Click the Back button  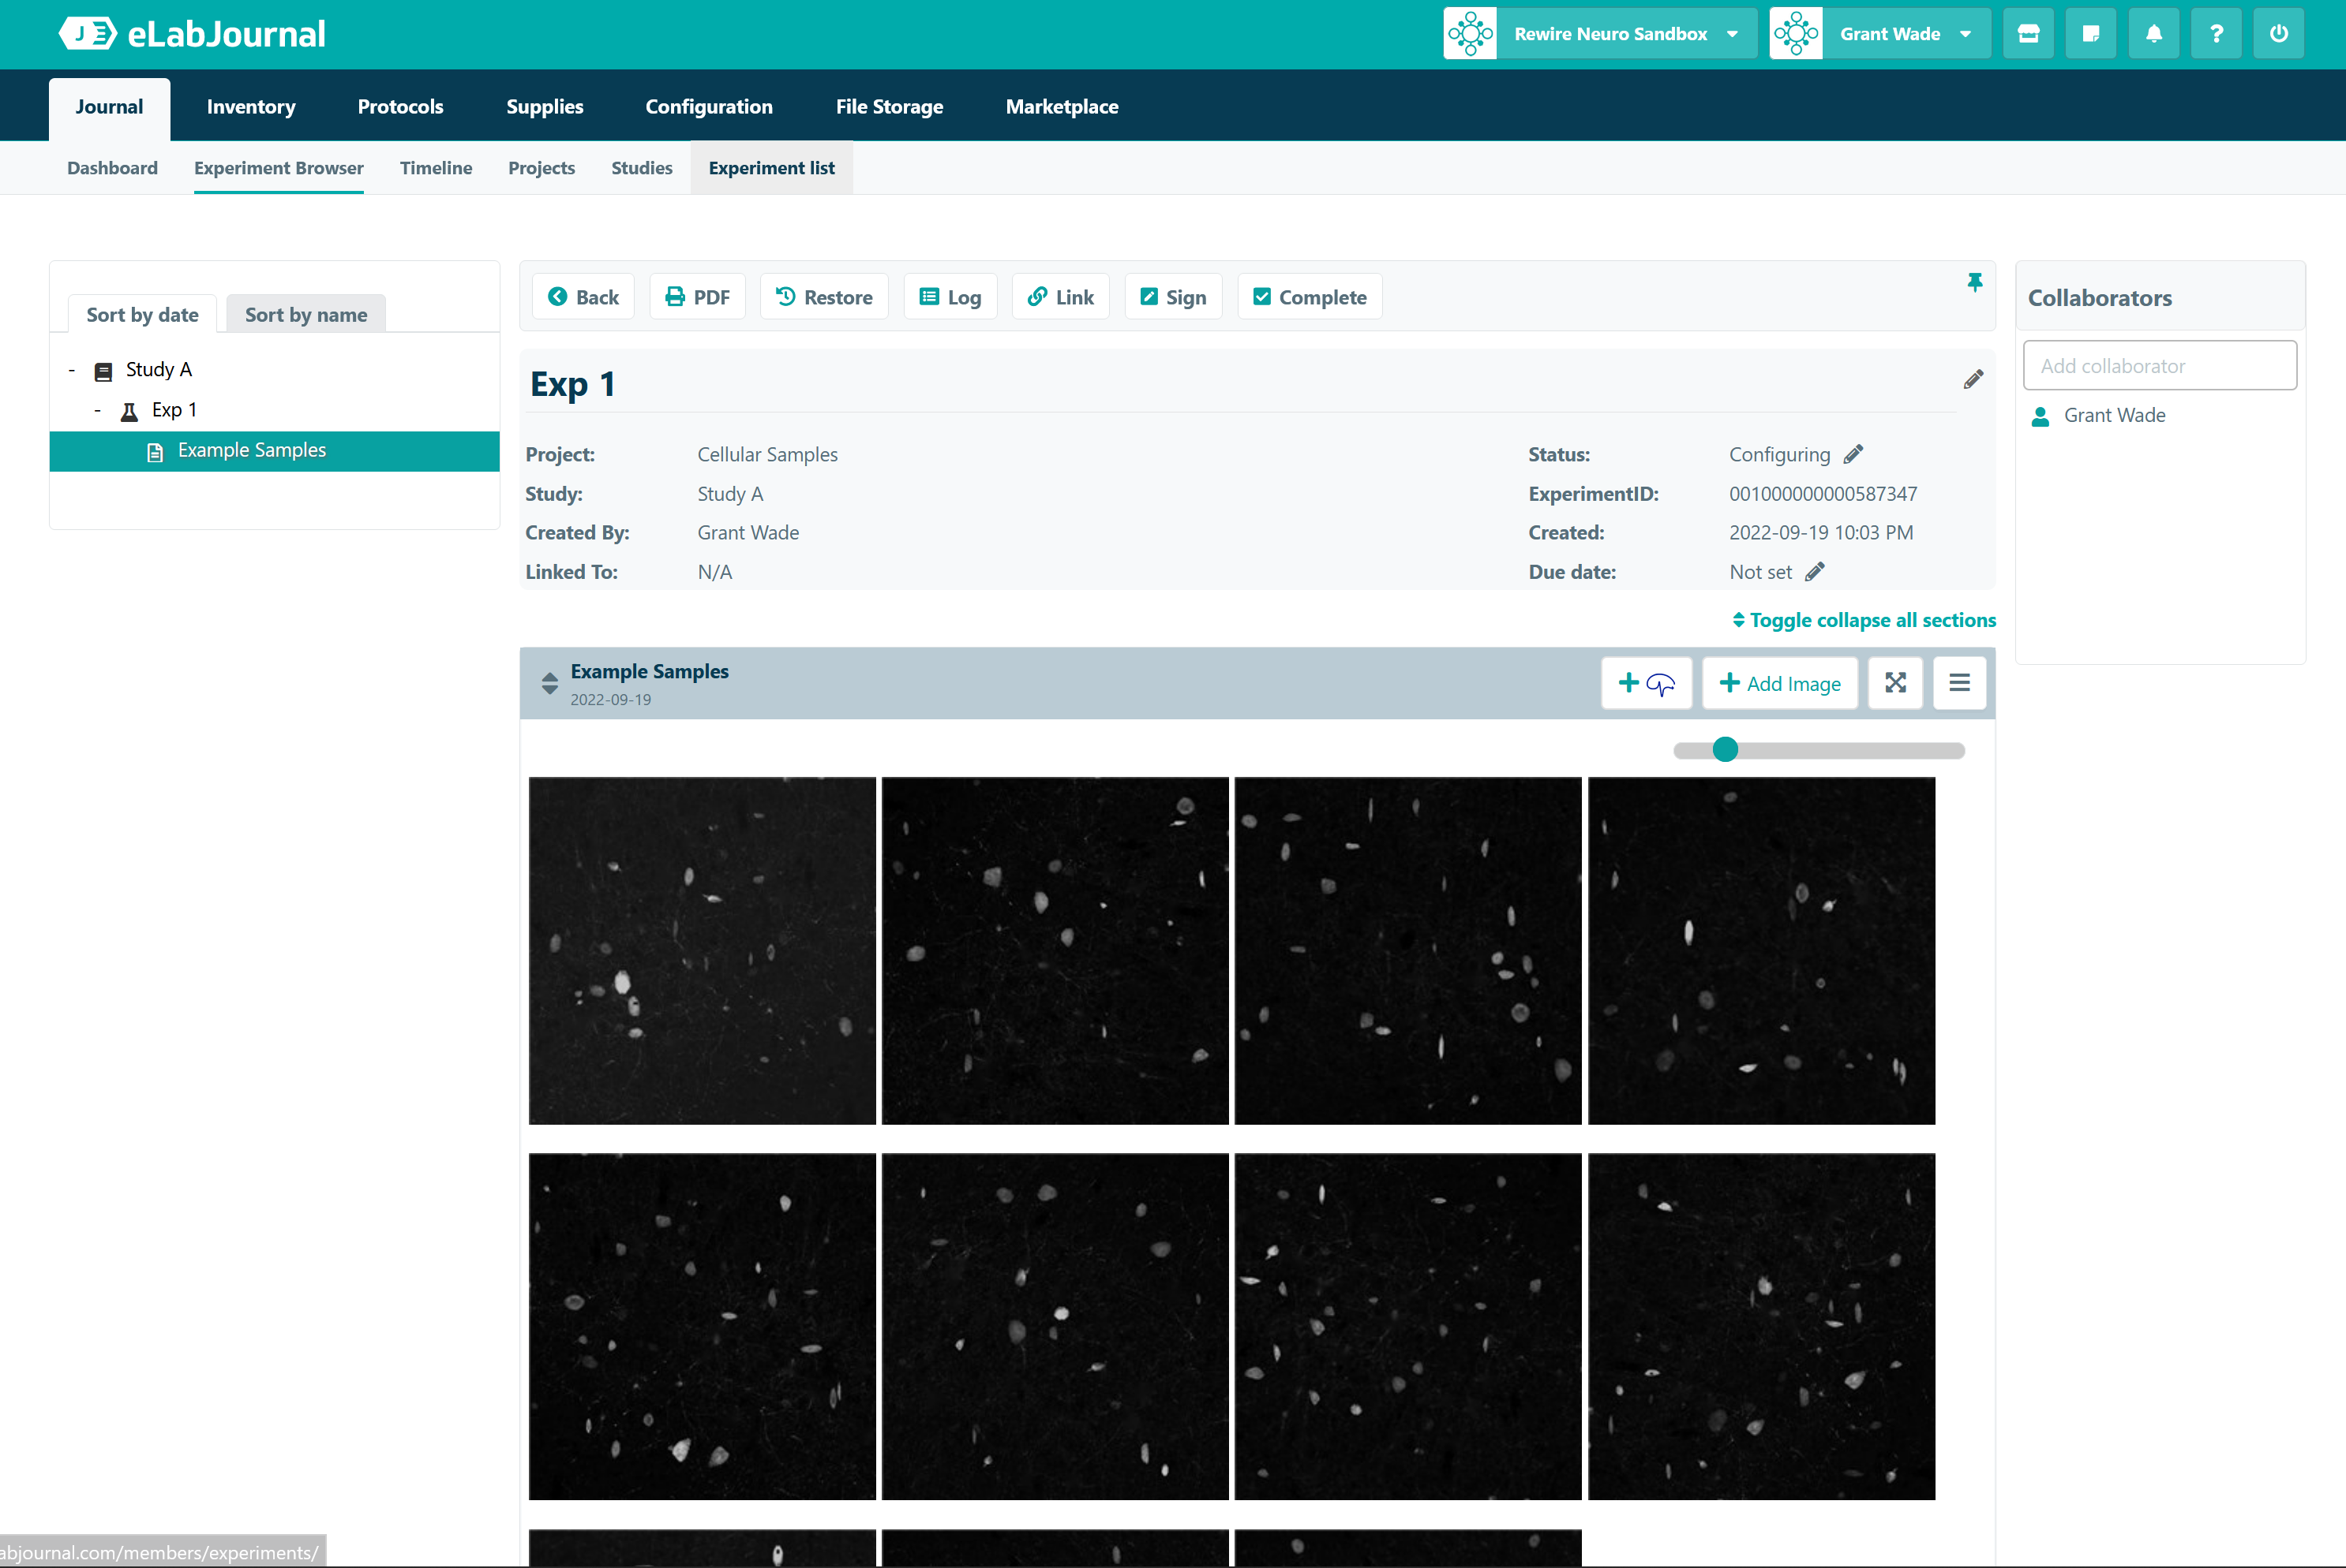(583, 297)
